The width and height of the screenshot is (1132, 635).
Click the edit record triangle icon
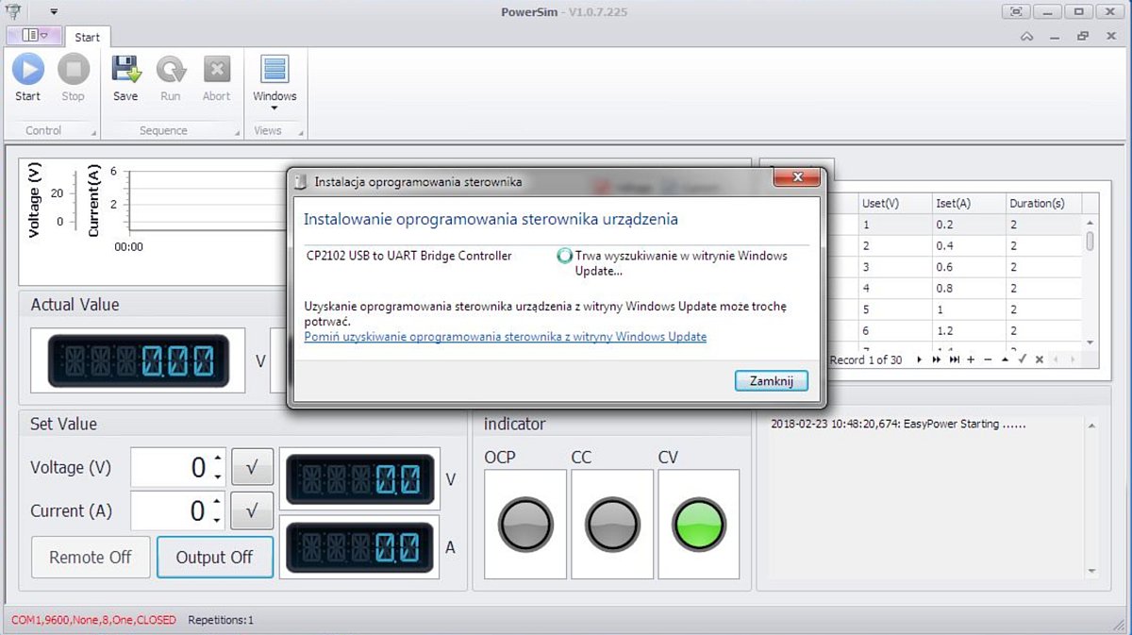click(1005, 359)
